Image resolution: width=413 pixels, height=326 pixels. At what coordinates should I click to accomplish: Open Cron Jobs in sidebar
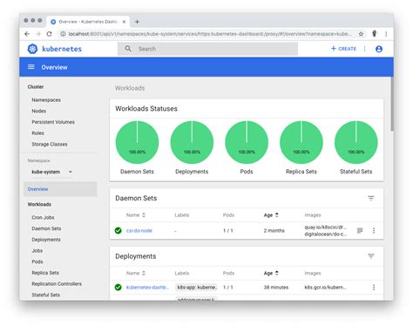[43, 217]
